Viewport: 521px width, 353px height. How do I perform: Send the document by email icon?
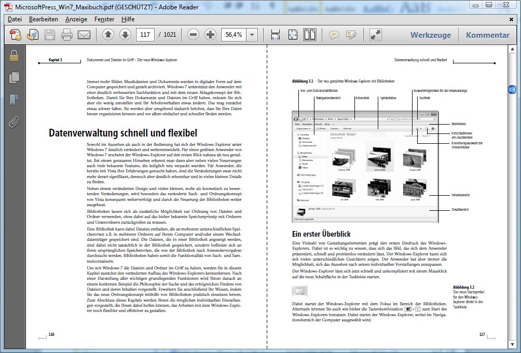[84, 35]
